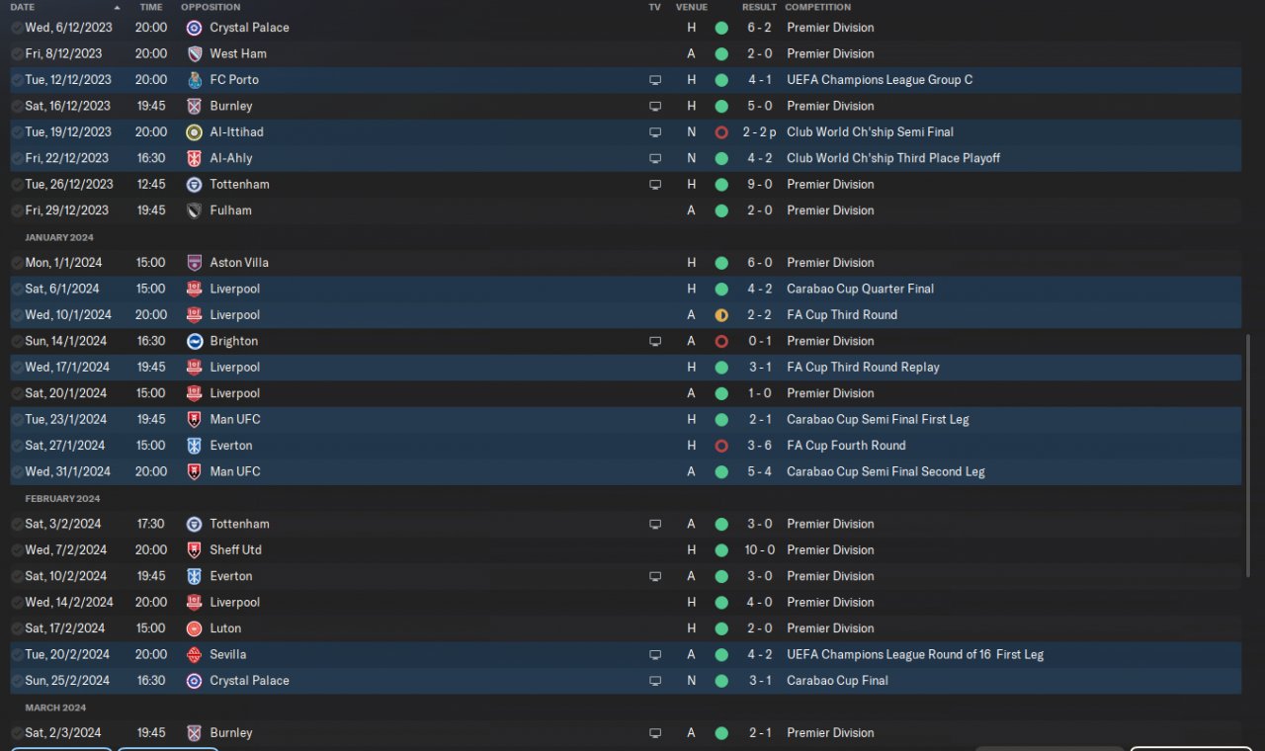The width and height of the screenshot is (1265, 751).
Task: Click TV broadcast icon on Sevilla row
Action: 654,654
